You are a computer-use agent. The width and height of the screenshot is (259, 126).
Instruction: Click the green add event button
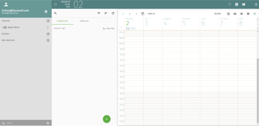(106, 119)
